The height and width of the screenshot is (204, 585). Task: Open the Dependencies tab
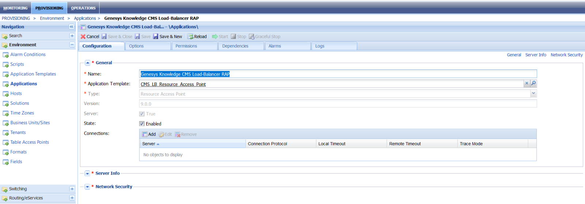click(241, 46)
